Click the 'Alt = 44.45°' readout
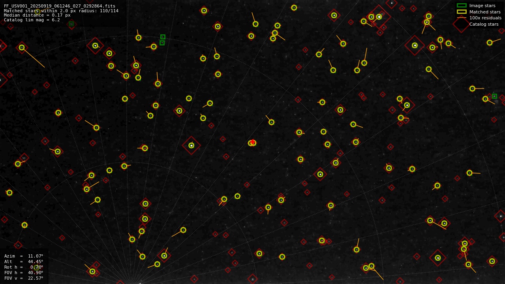The image size is (505, 284). pyautogui.click(x=24, y=261)
